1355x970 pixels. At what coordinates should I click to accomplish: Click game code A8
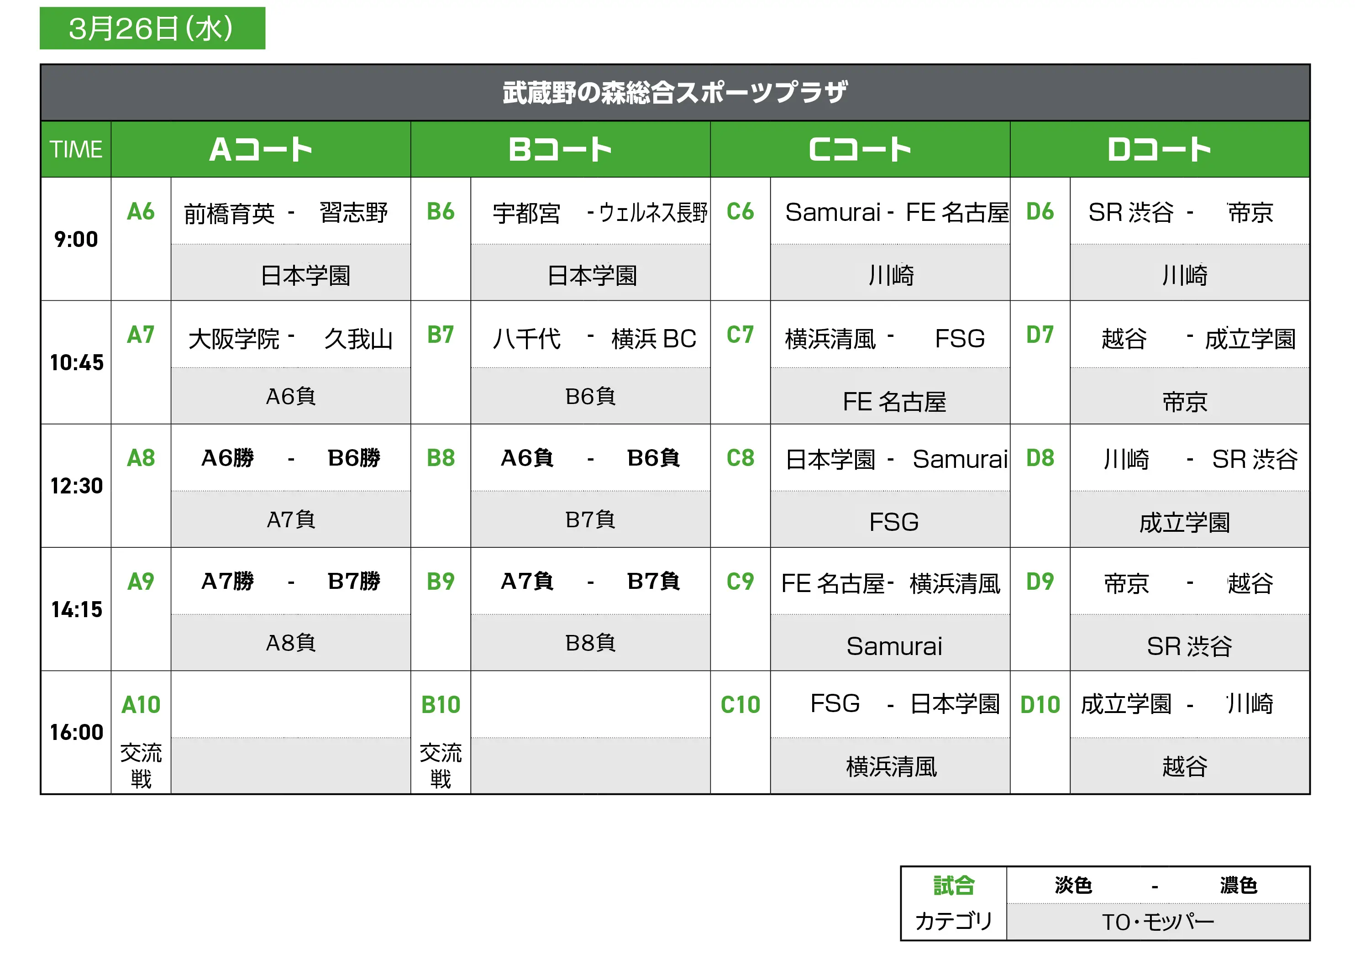141,458
